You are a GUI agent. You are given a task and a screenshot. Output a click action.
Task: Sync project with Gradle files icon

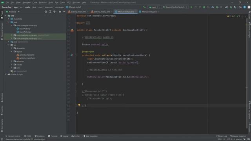point(227,7)
